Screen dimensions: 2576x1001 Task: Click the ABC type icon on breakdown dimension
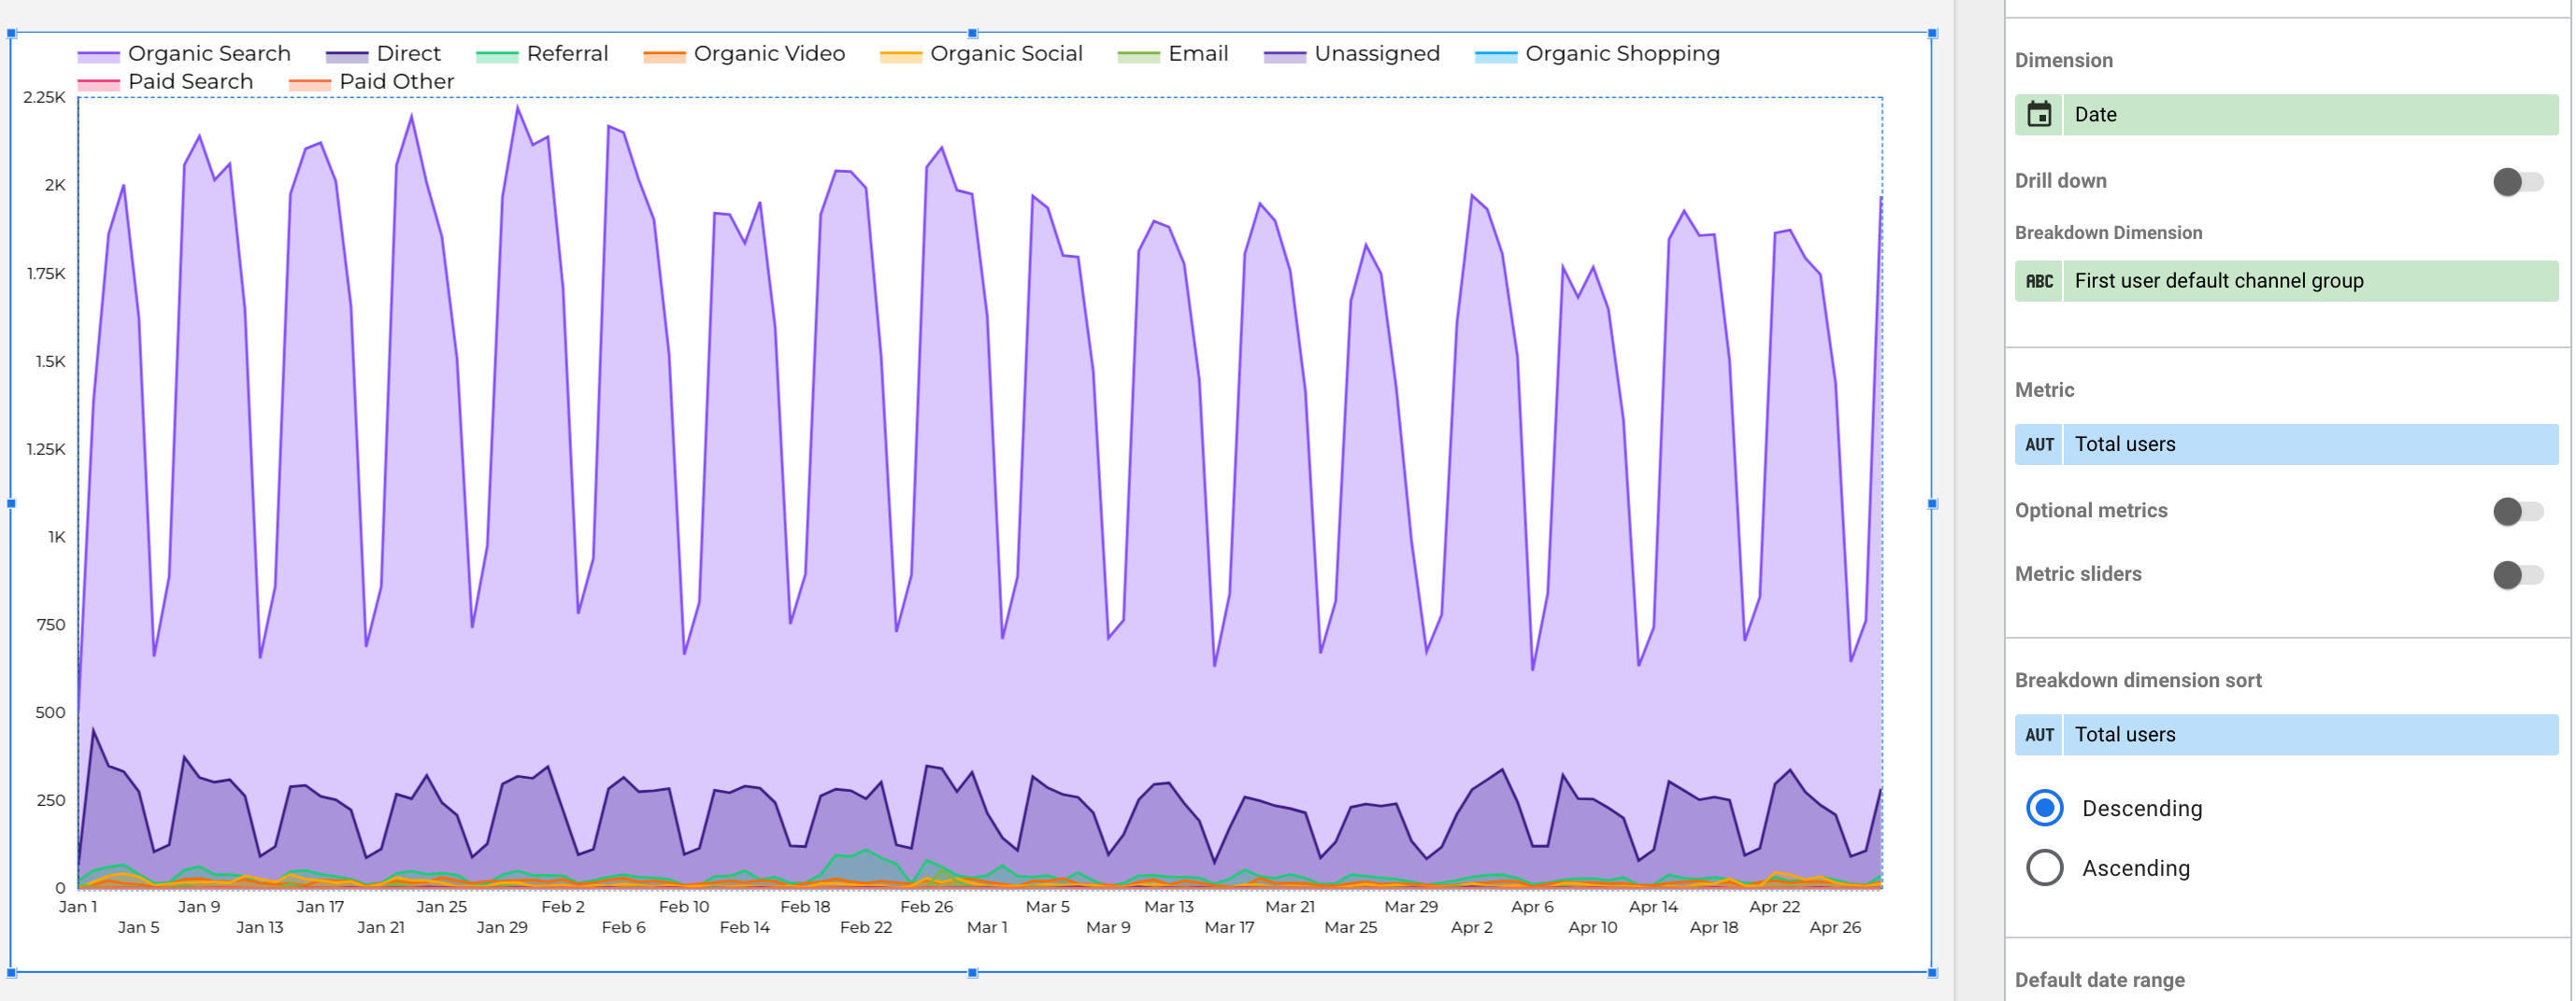click(x=2039, y=282)
